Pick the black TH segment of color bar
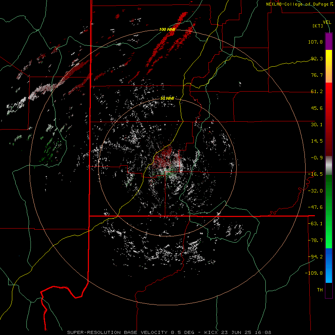Screen dimensions: 335x335 tap(329, 290)
